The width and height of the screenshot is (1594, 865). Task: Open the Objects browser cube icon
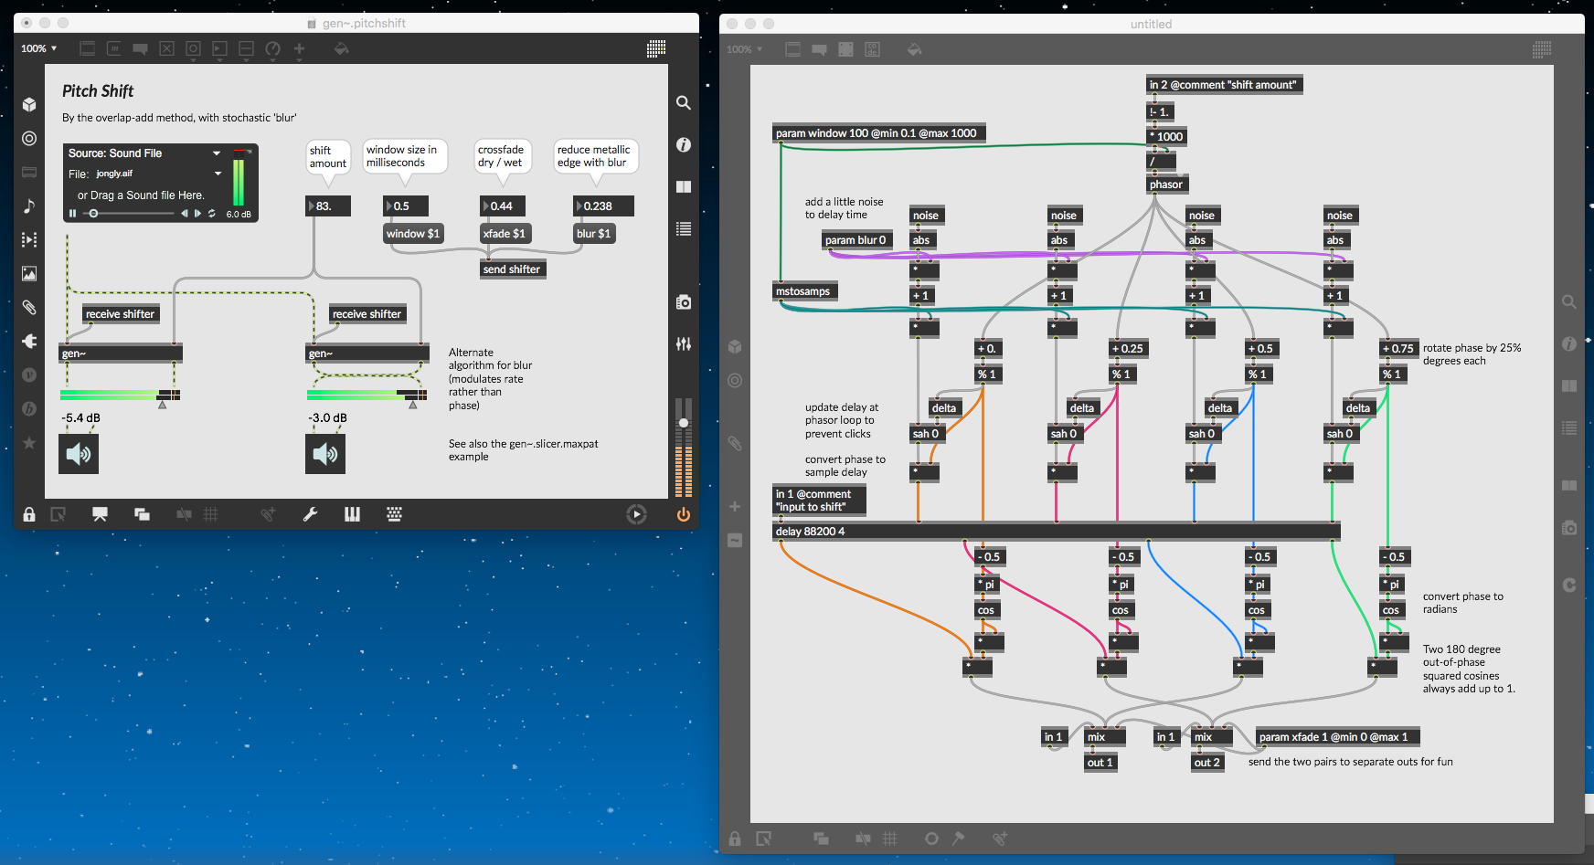29,104
